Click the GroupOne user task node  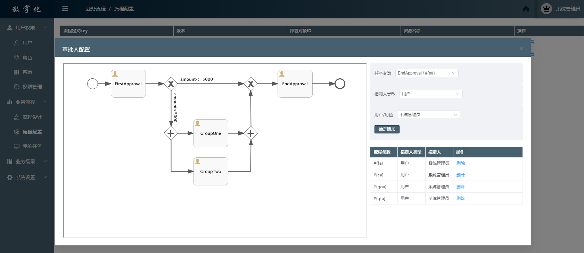(211, 133)
